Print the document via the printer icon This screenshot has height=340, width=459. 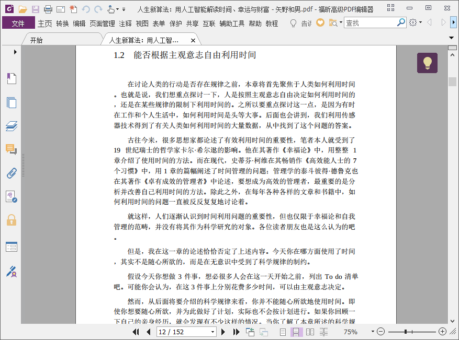point(48,9)
